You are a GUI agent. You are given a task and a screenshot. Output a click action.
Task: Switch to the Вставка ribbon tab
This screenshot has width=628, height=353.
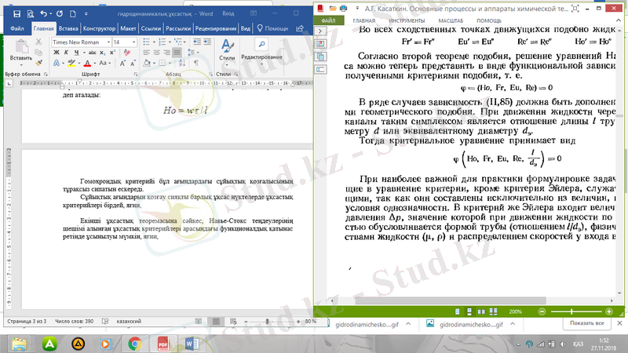[69, 27]
